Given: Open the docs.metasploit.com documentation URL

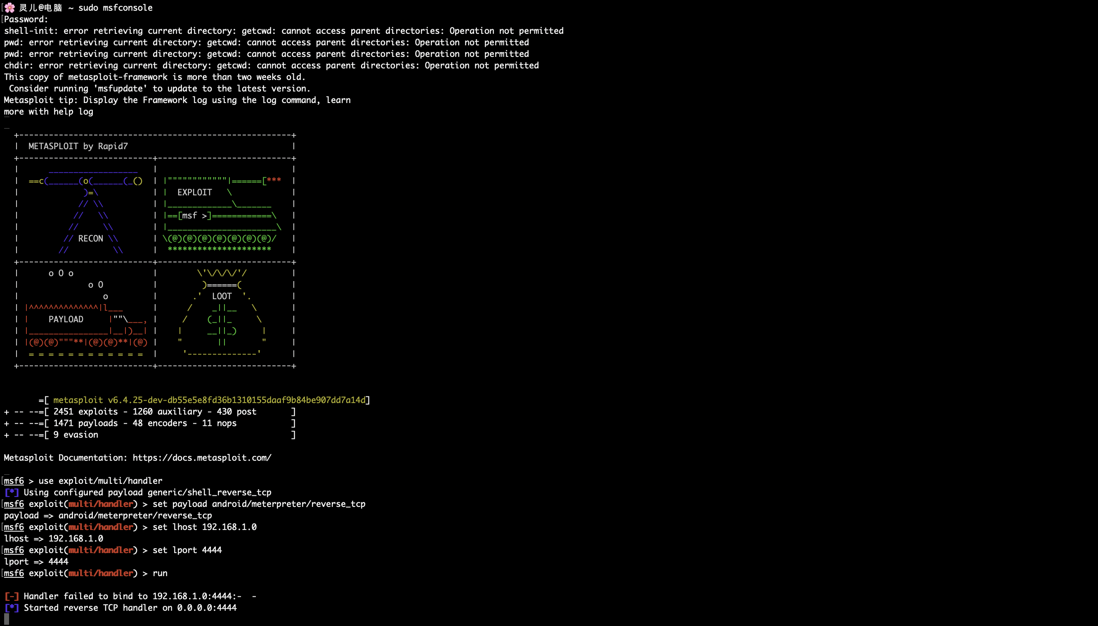Looking at the screenshot, I should click(x=201, y=457).
